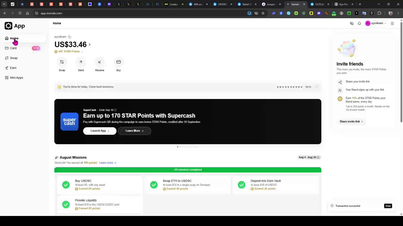Click the 4/4 missions completed bar
The image size is (403, 226).
188,170
